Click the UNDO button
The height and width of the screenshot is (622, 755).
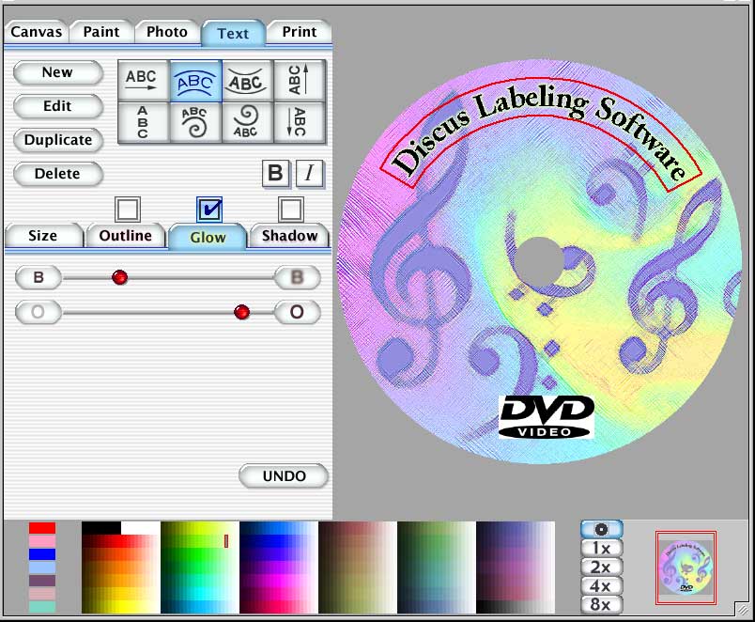coord(284,476)
